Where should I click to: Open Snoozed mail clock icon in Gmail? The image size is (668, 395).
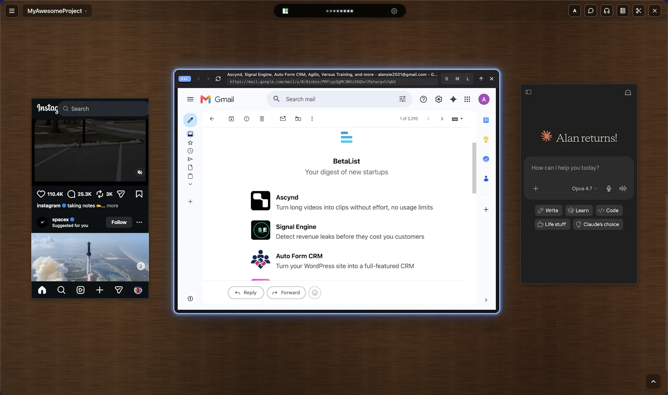190,151
